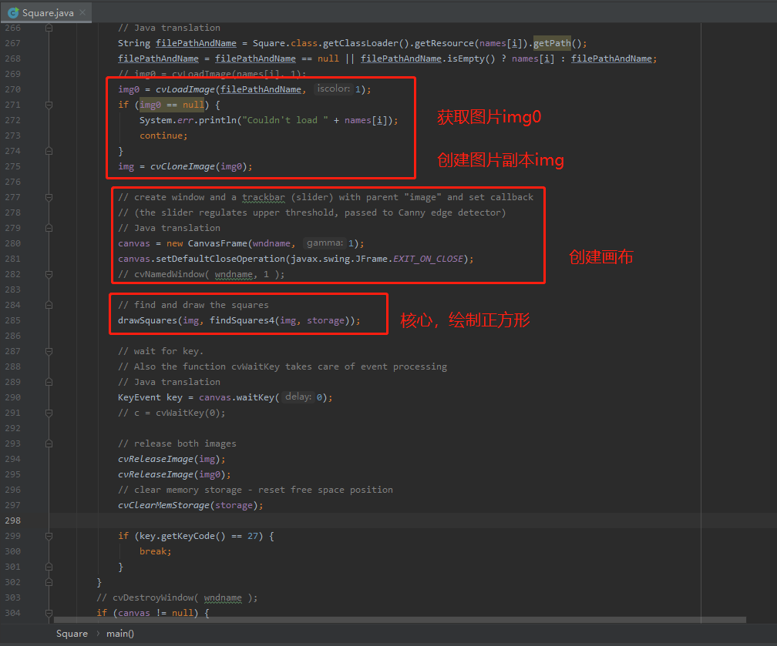Click the gutter fold icon next to line 281

48,258
